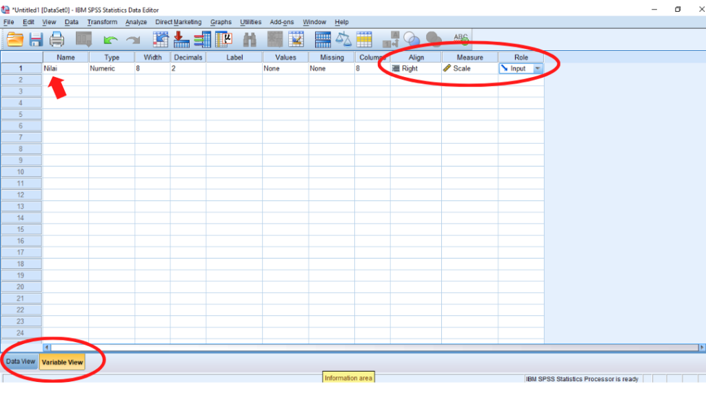Viewport: 706px width, 395px height.
Task: Open the Graphs menu
Action: tap(221, 22)
